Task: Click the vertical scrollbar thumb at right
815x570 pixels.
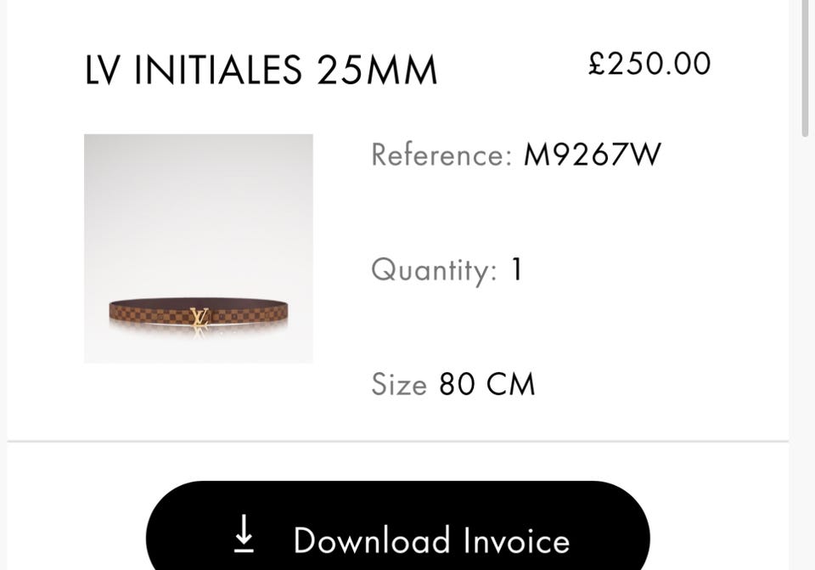Action: (x=807, y=68)
